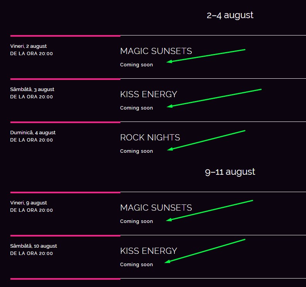Click the "9–11 august" weekend heading

click(x=230, y=172)
